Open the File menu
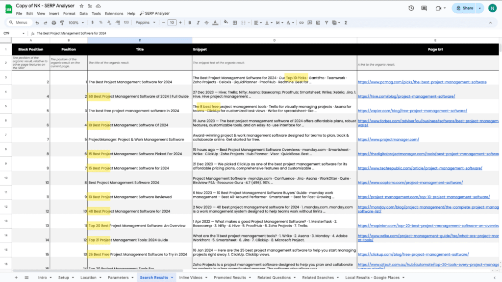The width and height of the screenshot is (502, 282). (19, 13)
